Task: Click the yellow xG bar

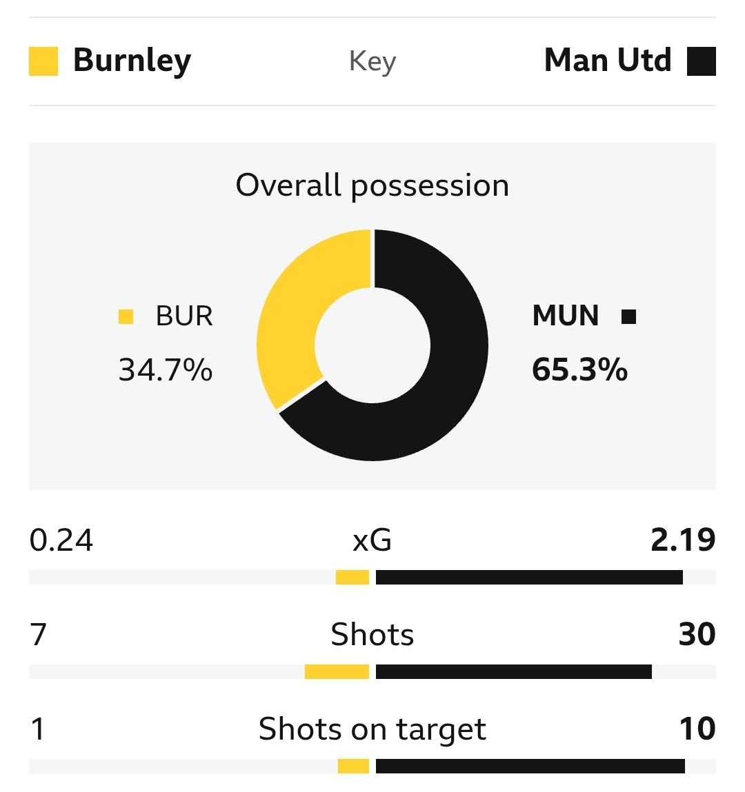Action: (352, 578)
